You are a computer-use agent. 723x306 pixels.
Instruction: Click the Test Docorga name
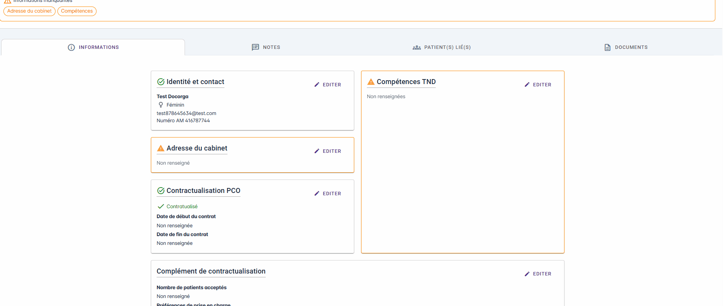[172, 96]
